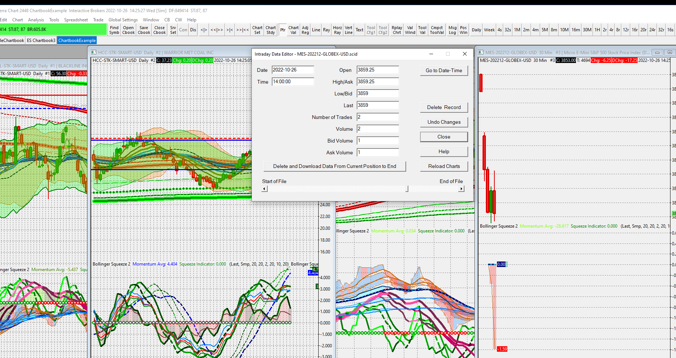Click the scrollbar right arrow at End of File
The height and width of the screenshot is (358, 676).
[461, 189]
